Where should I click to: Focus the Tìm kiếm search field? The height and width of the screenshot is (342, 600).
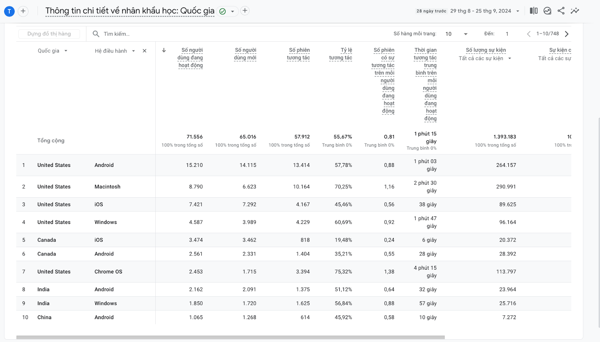click(117, 34)
